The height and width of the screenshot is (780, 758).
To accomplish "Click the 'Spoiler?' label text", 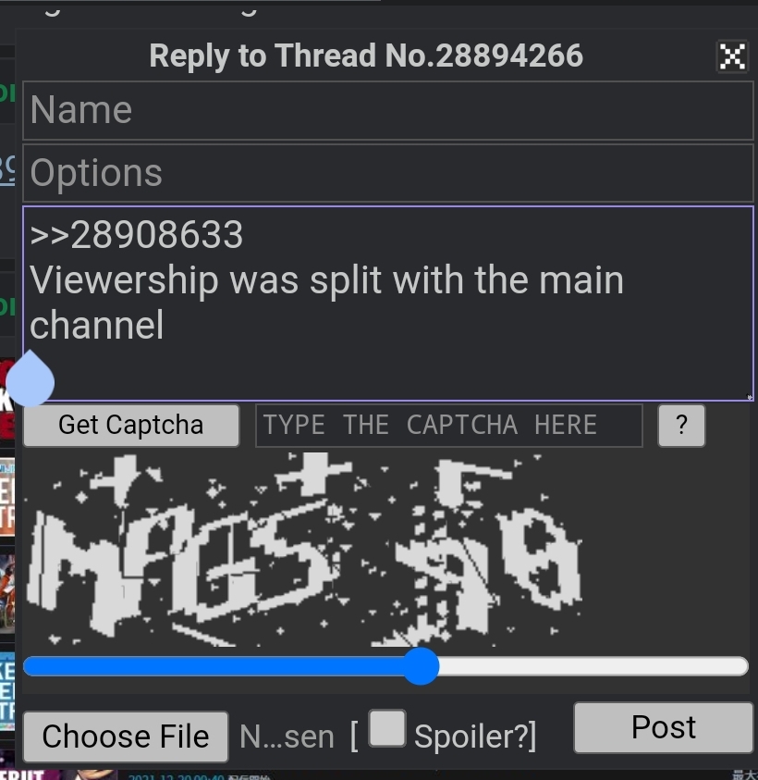I will [x=475, y=737].
